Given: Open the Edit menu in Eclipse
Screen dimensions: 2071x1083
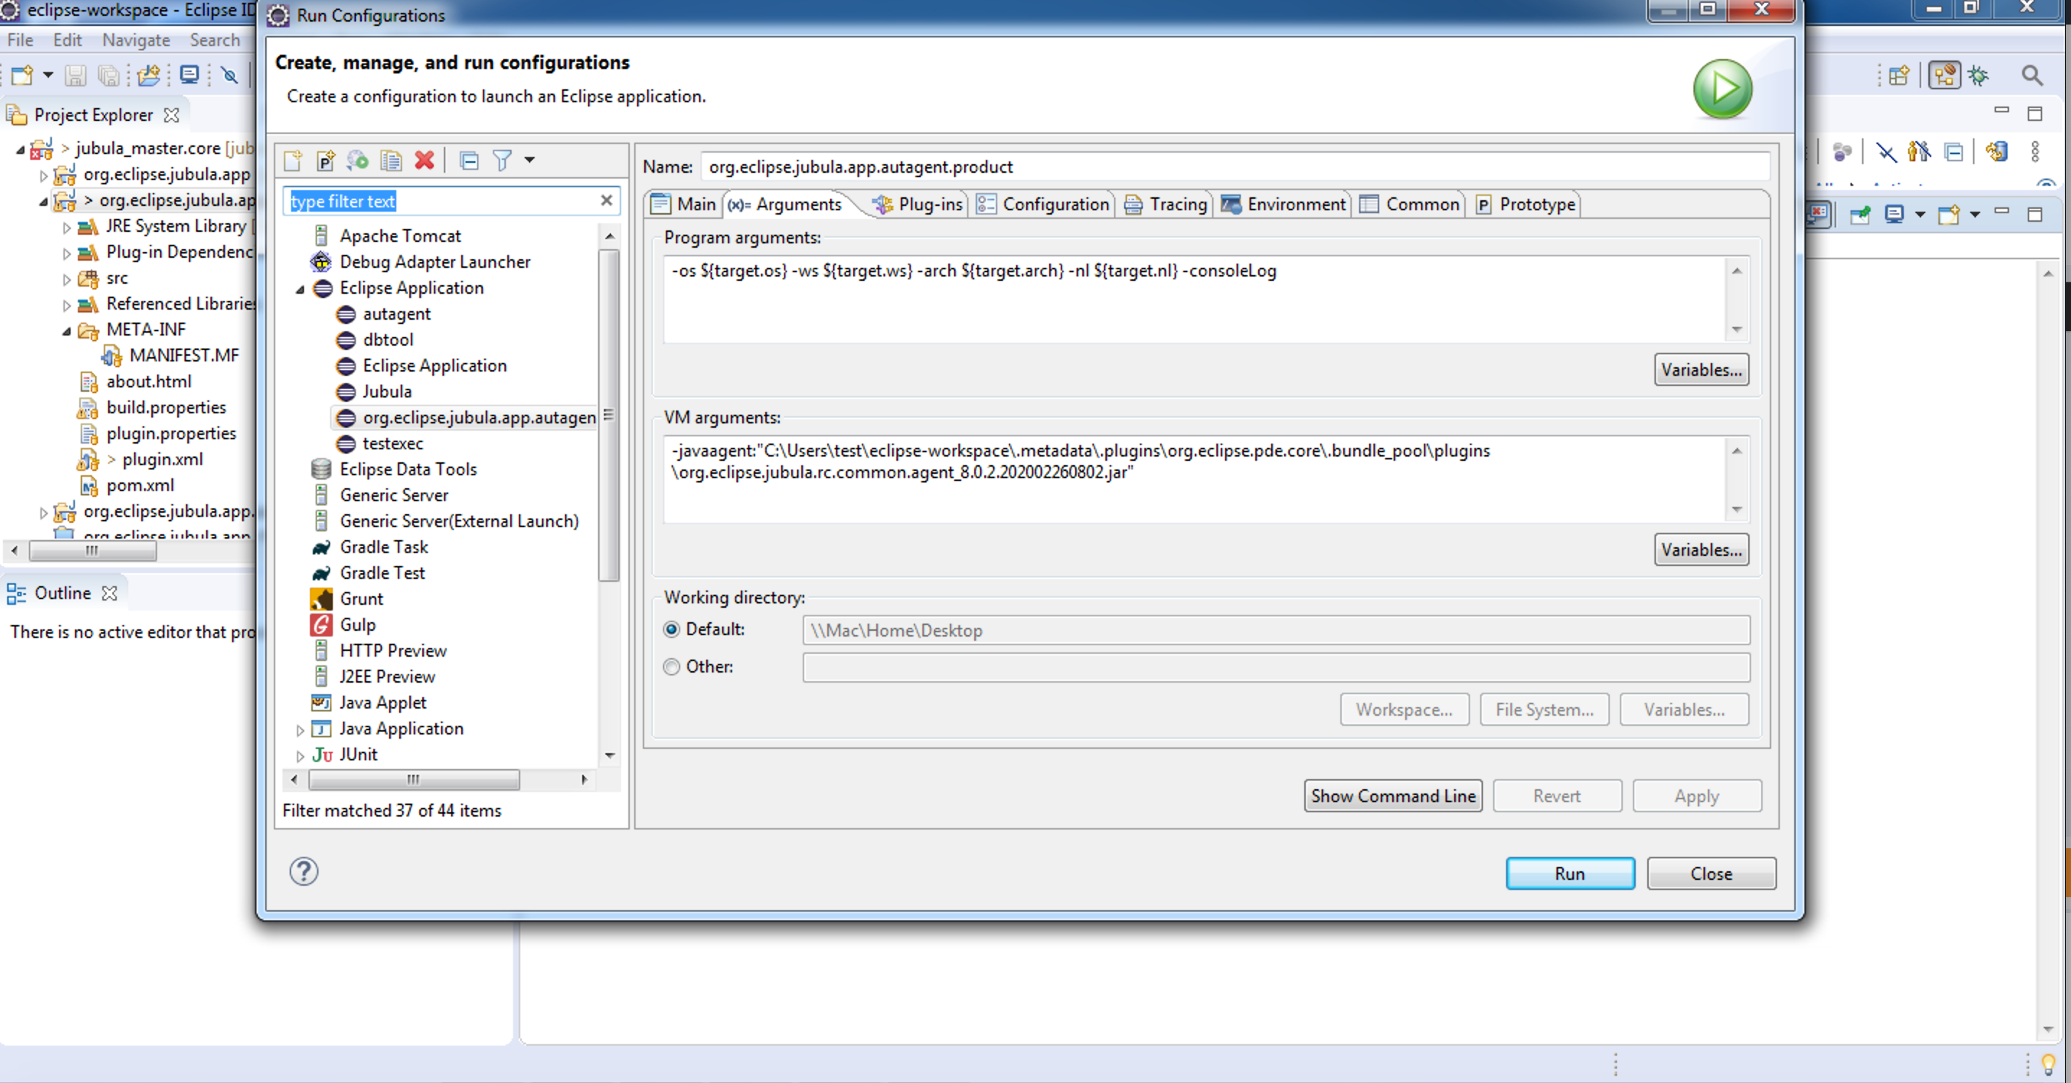Looking at the screenshot, I should (68, 40).
